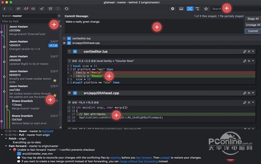
Task: Click the Filter by Path field
Action: 30,21
